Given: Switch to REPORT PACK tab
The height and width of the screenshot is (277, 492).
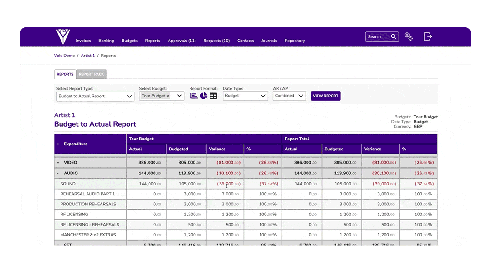Looking at the screenshot, I should [x=91, y=74].
